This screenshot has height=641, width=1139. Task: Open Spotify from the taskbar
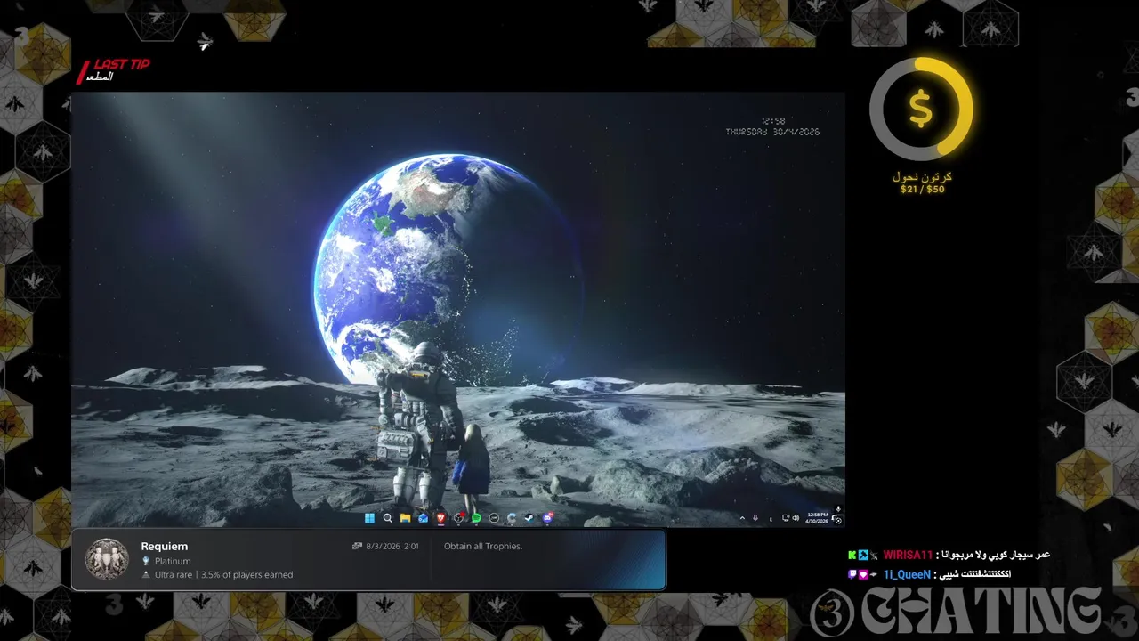(x=476, y=518)
